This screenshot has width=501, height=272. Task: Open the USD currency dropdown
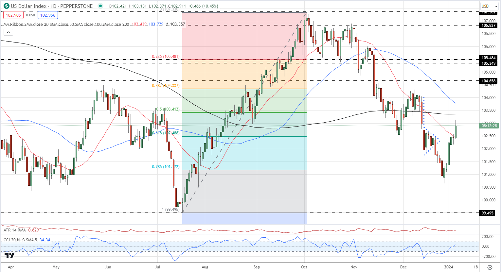click(489, 6)
